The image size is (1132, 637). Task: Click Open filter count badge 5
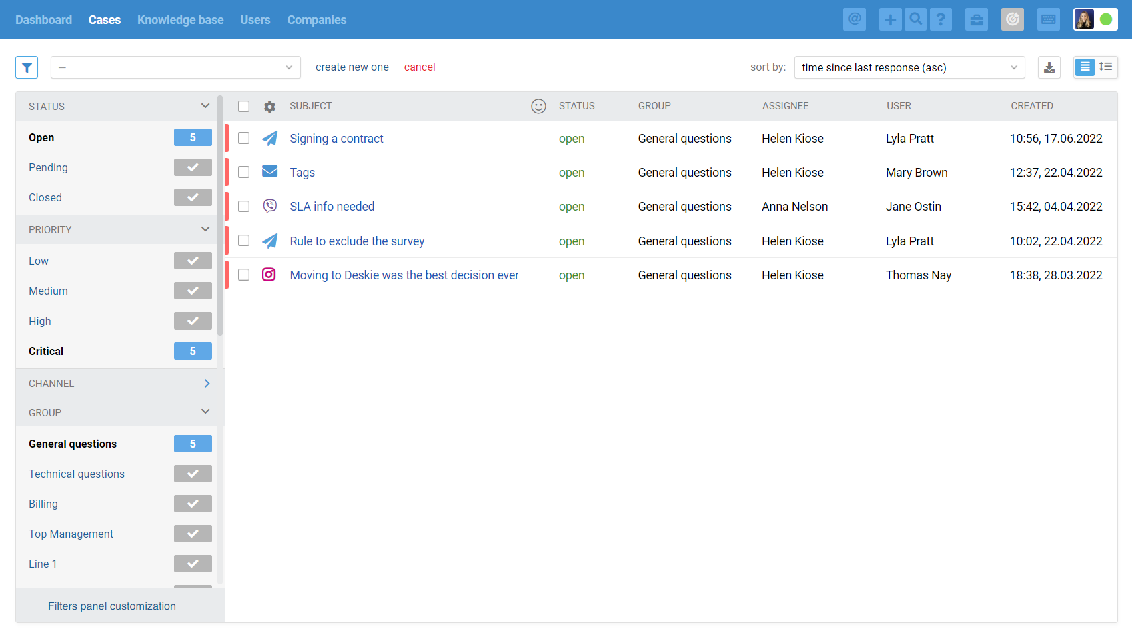[193, 137]
